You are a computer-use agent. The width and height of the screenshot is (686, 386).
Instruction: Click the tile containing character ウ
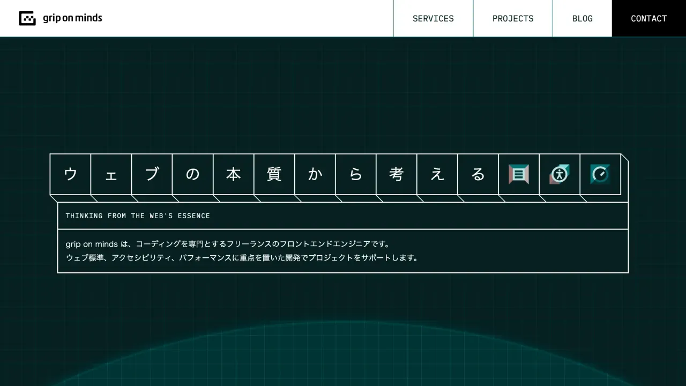tap(70, 174)
